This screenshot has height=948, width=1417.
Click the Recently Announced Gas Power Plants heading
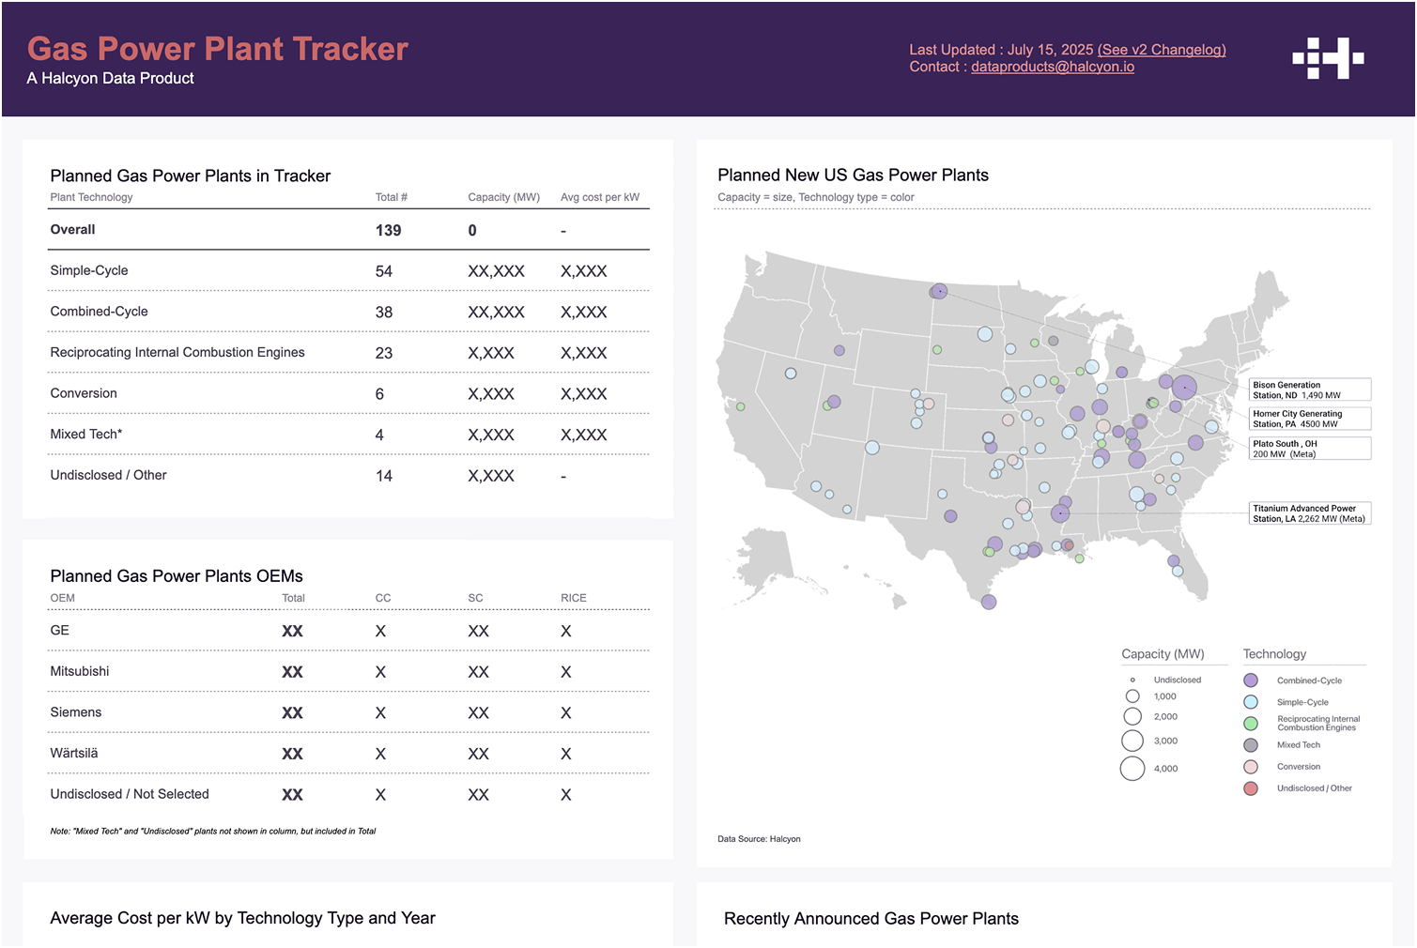point(871,919)
